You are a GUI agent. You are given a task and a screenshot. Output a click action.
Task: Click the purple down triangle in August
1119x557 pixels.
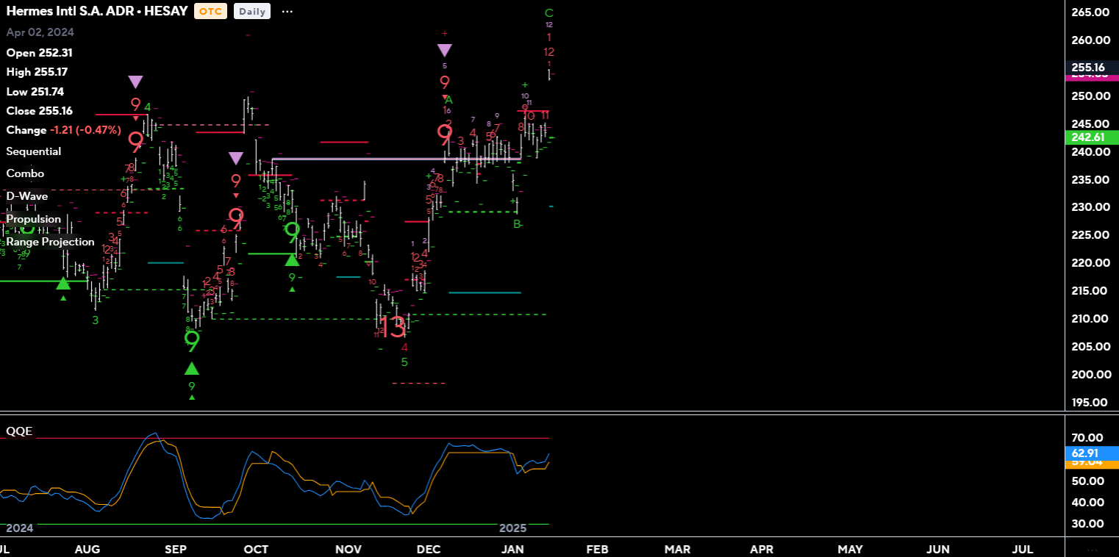[135, 82]
